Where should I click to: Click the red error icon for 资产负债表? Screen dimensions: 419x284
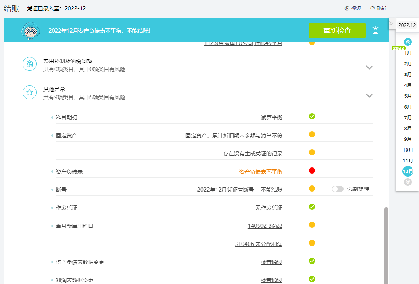[312, 170]
